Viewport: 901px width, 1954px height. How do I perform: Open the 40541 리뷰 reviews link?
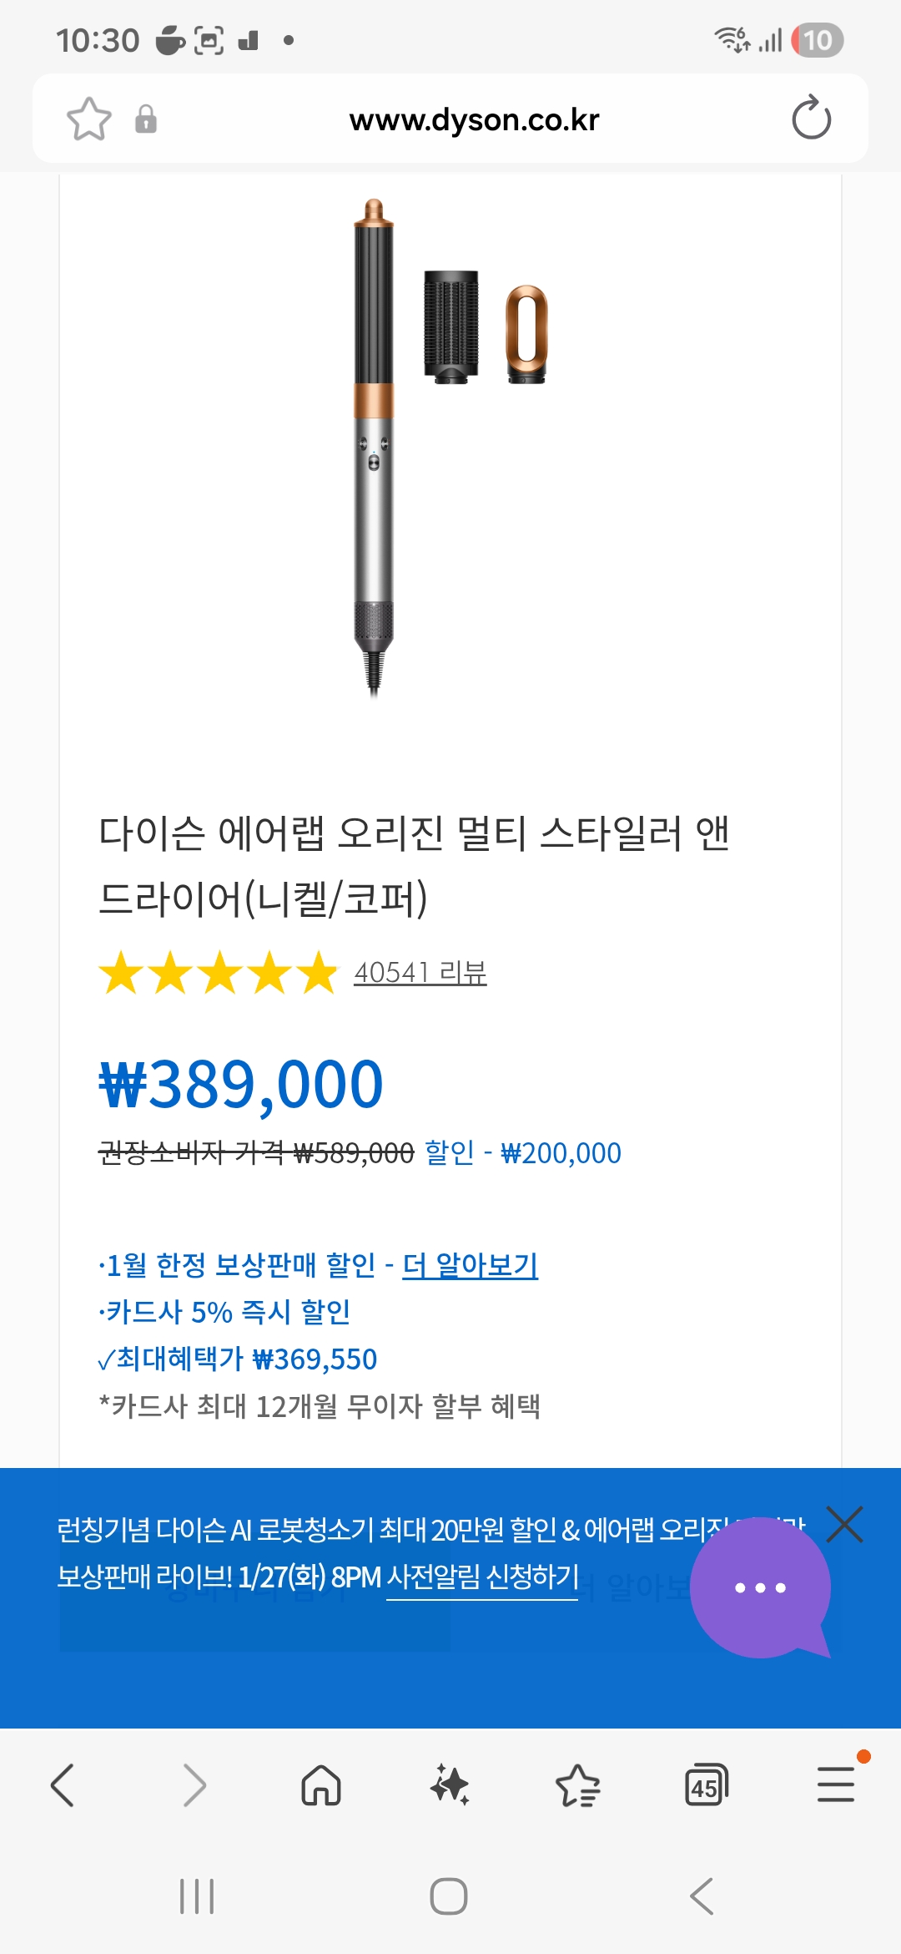[x=420, y=973]
